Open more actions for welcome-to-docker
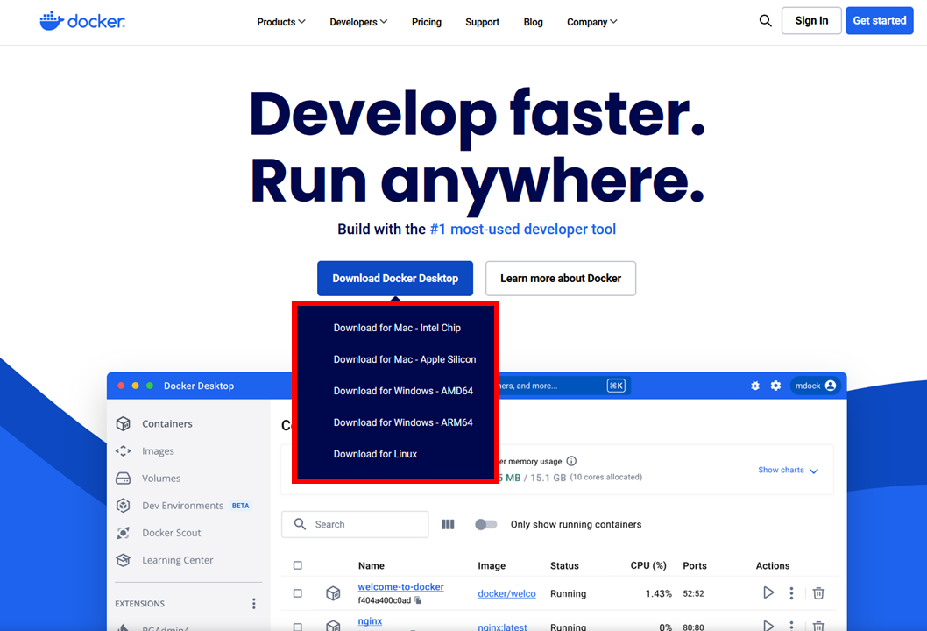 [791, 592]
